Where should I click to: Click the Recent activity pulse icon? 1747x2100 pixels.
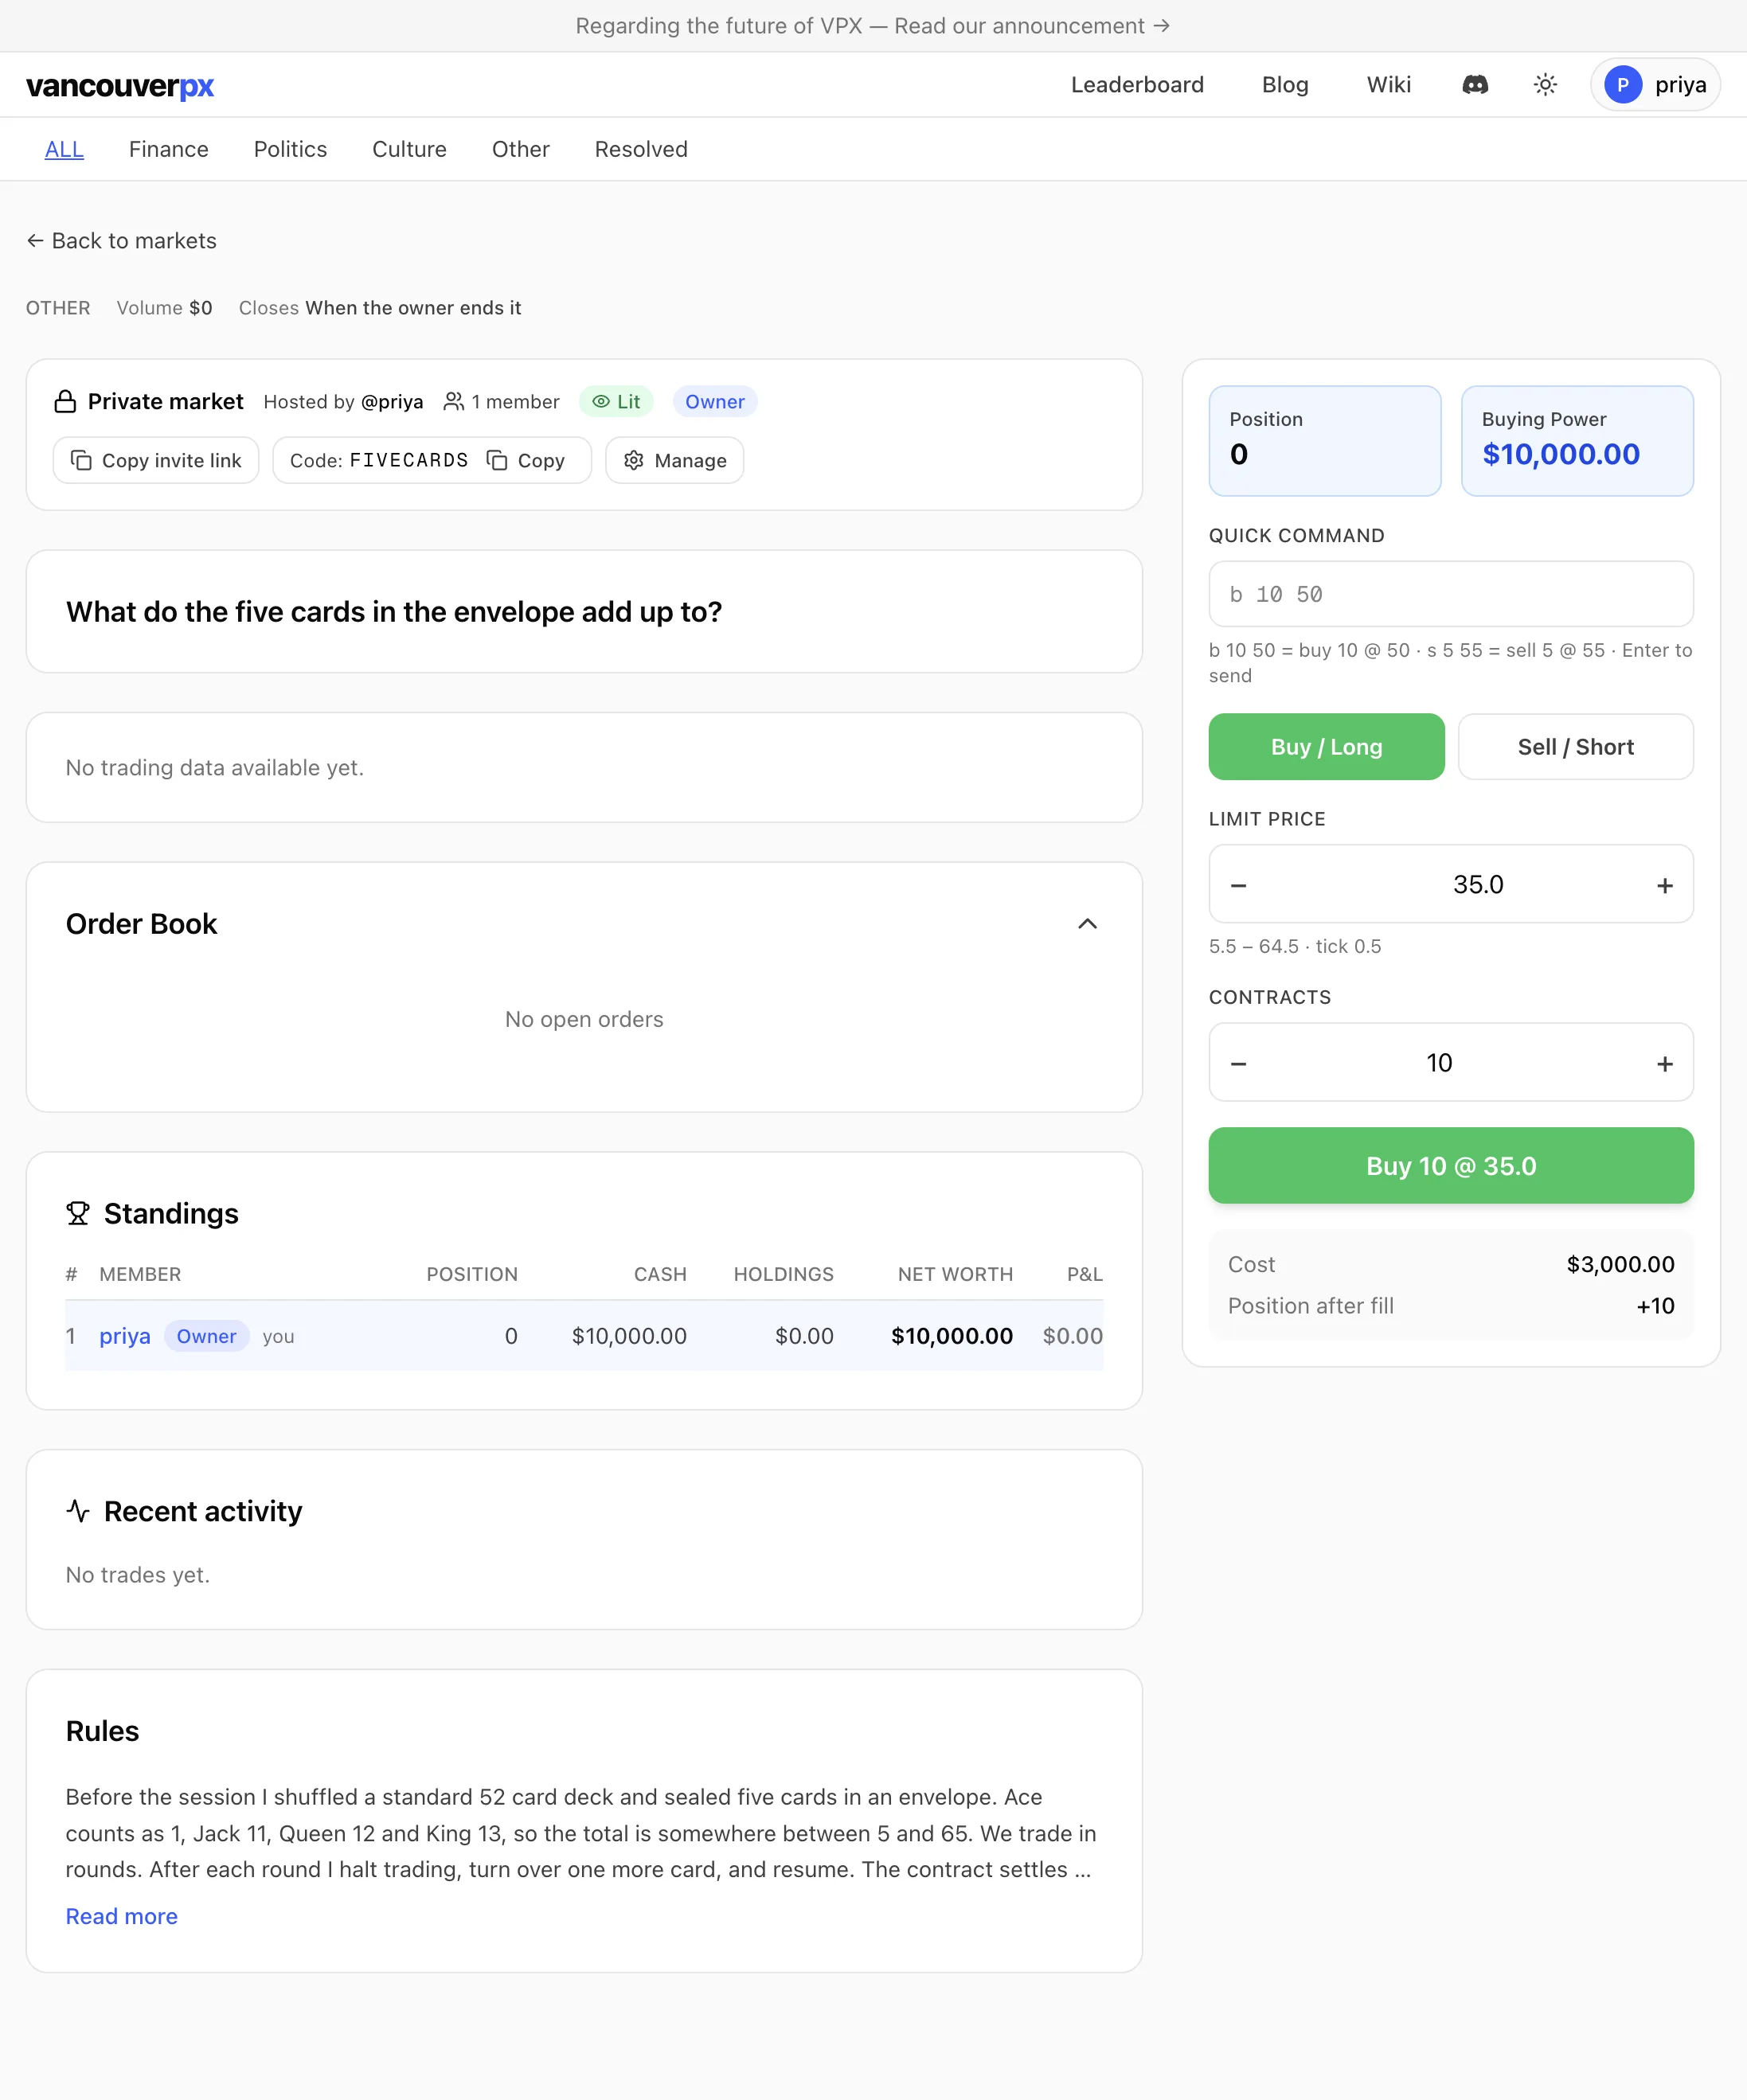coord(78,1511)
